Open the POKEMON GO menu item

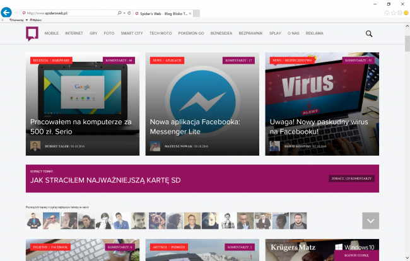pos(191,33)
